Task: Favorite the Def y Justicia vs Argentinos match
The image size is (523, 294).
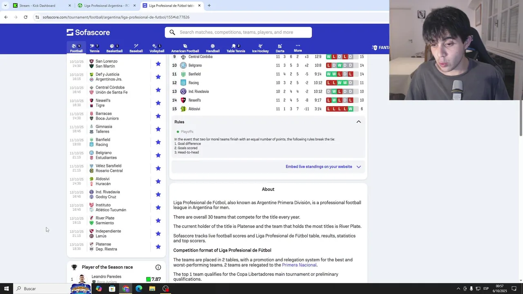Action: point(158,77)
